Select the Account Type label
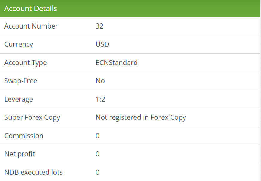Image resolution: width=261 pixels, height=181 pixels. [25, 63]
